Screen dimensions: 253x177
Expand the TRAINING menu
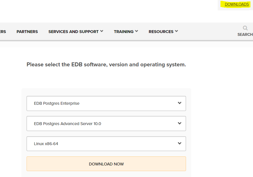point(126,32)
